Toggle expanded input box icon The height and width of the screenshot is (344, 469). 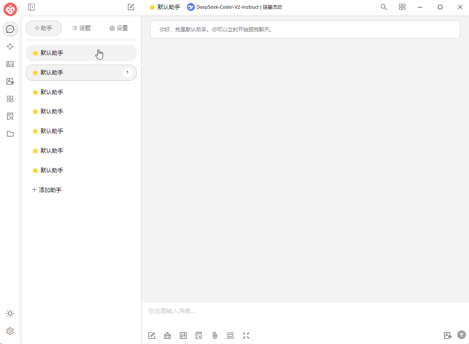[x=246, y=335]
